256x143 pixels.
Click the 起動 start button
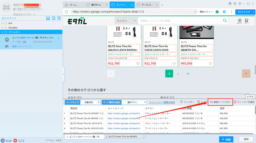226,139
